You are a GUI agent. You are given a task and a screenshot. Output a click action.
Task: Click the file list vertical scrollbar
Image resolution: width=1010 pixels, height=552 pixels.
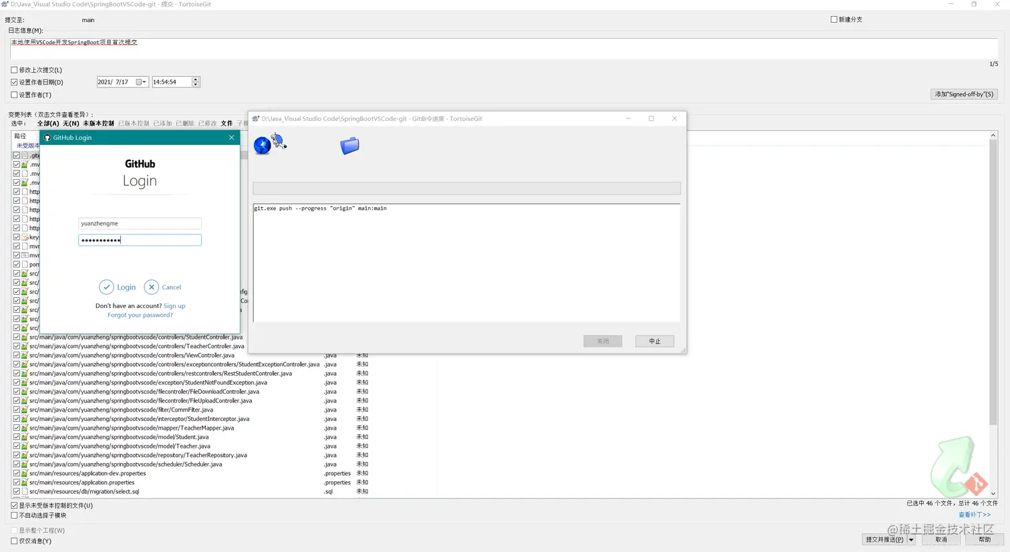point(993,314)
